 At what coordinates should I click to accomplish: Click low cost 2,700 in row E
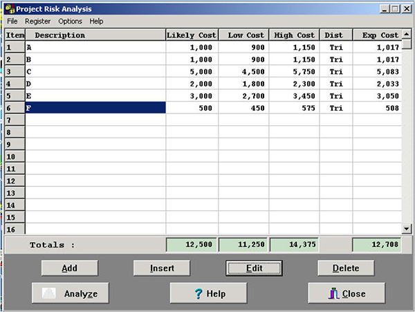[x=243, y=95]
